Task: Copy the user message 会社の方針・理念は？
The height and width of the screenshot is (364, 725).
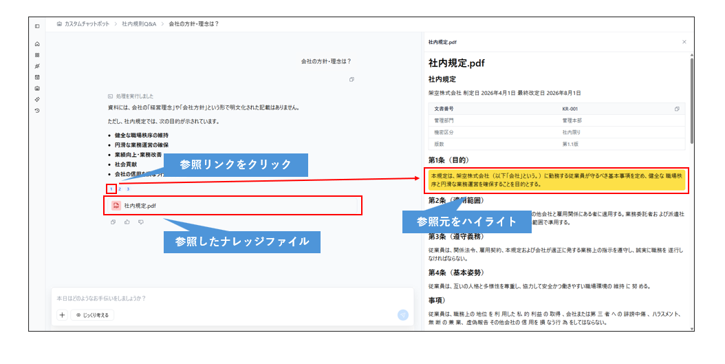Action: [x=352, y=80]
